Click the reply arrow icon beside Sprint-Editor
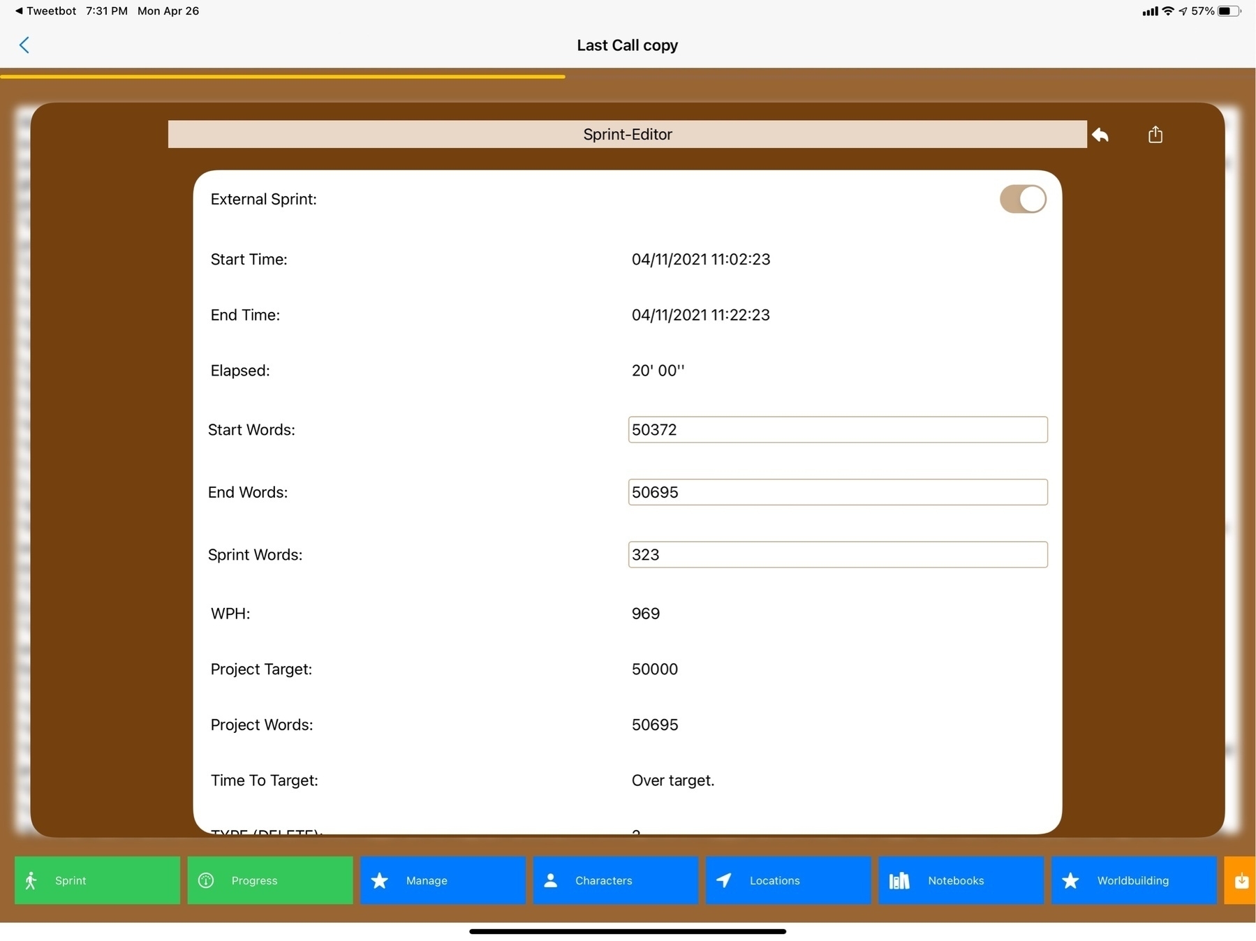Viewport: 1256px width, 941px height. coord(1100,135)
